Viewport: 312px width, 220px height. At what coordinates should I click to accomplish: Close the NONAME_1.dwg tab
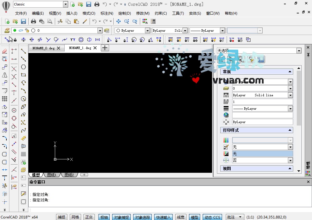tap(95, 48)
